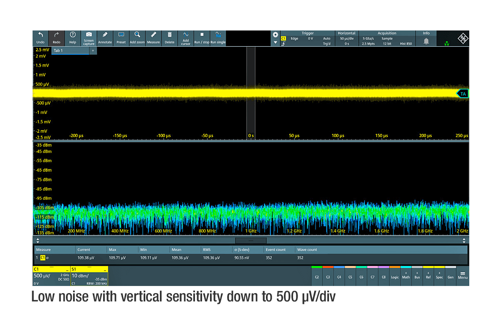The height and width of the screenshot is (334, 501).
Task: Click the center handle of results panel
Action: point(251,240)
